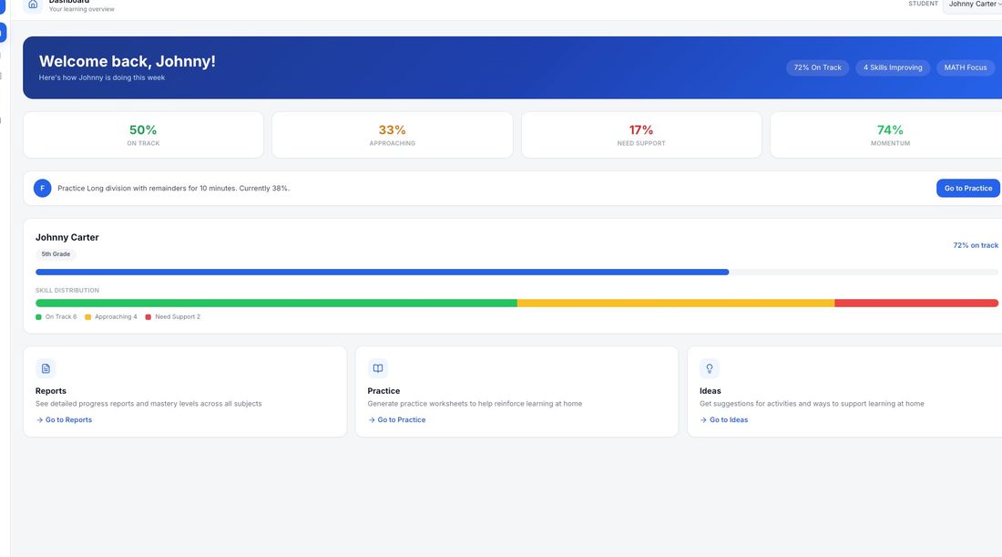This screenshot has width=1002, height=557.
Task: Click the 5th Grade badge
Action: pos(56,253)
